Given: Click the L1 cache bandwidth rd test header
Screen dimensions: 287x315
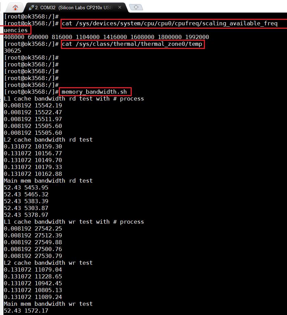Looking at the screenshot, I should point(74,99).
